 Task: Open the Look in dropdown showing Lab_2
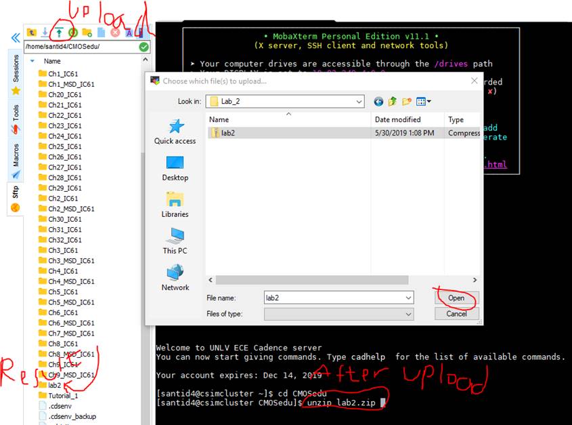tap(285, 101)
